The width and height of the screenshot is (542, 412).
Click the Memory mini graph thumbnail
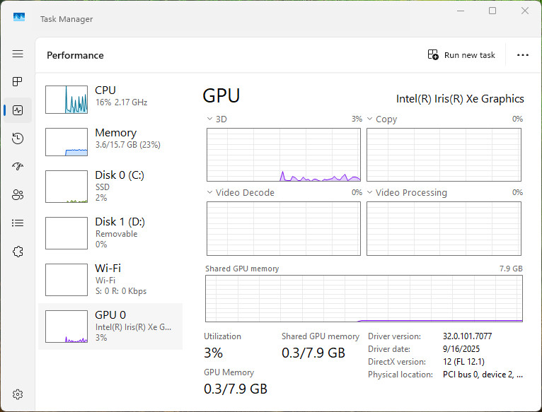tap(67, 142)
